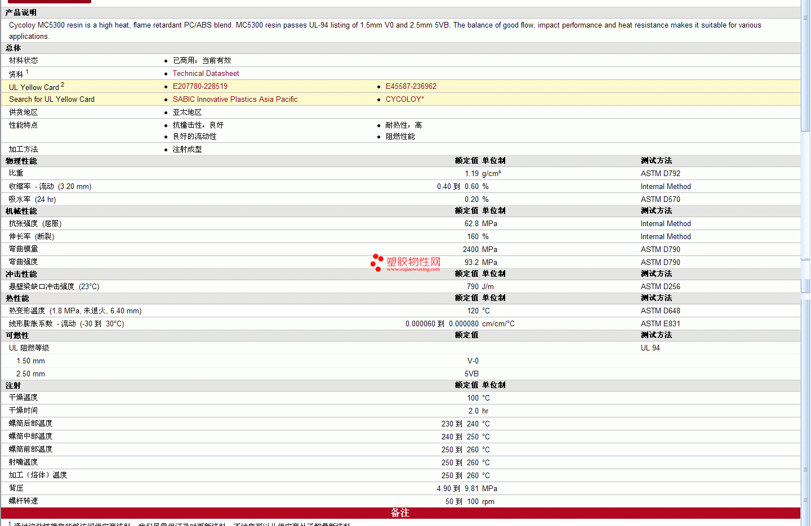Select the 冲击性能 section header
811x526 pixels.
point(21,274)
